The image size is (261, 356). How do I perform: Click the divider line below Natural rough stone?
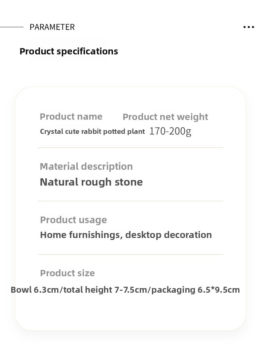click(130, 201)
